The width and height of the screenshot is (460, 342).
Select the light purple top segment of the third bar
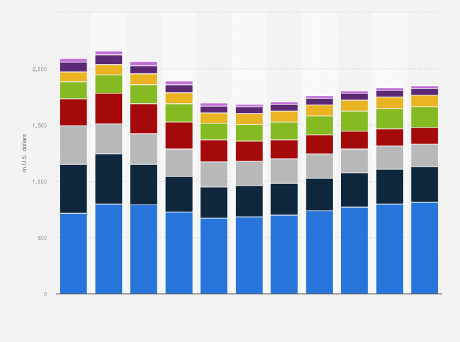(144, 64)
